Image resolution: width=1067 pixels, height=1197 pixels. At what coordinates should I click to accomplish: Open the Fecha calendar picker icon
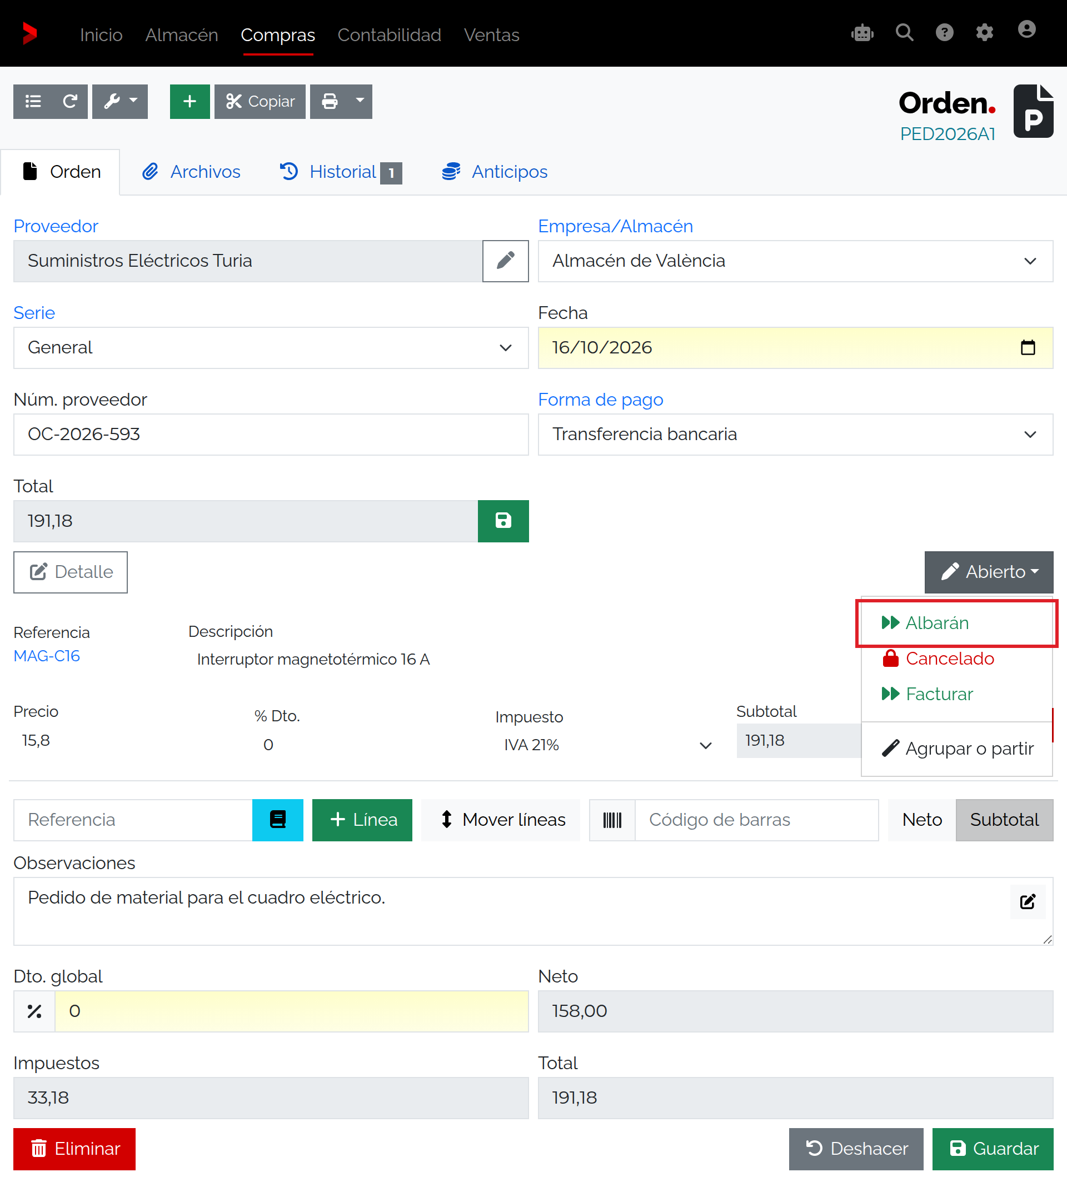1028,348
